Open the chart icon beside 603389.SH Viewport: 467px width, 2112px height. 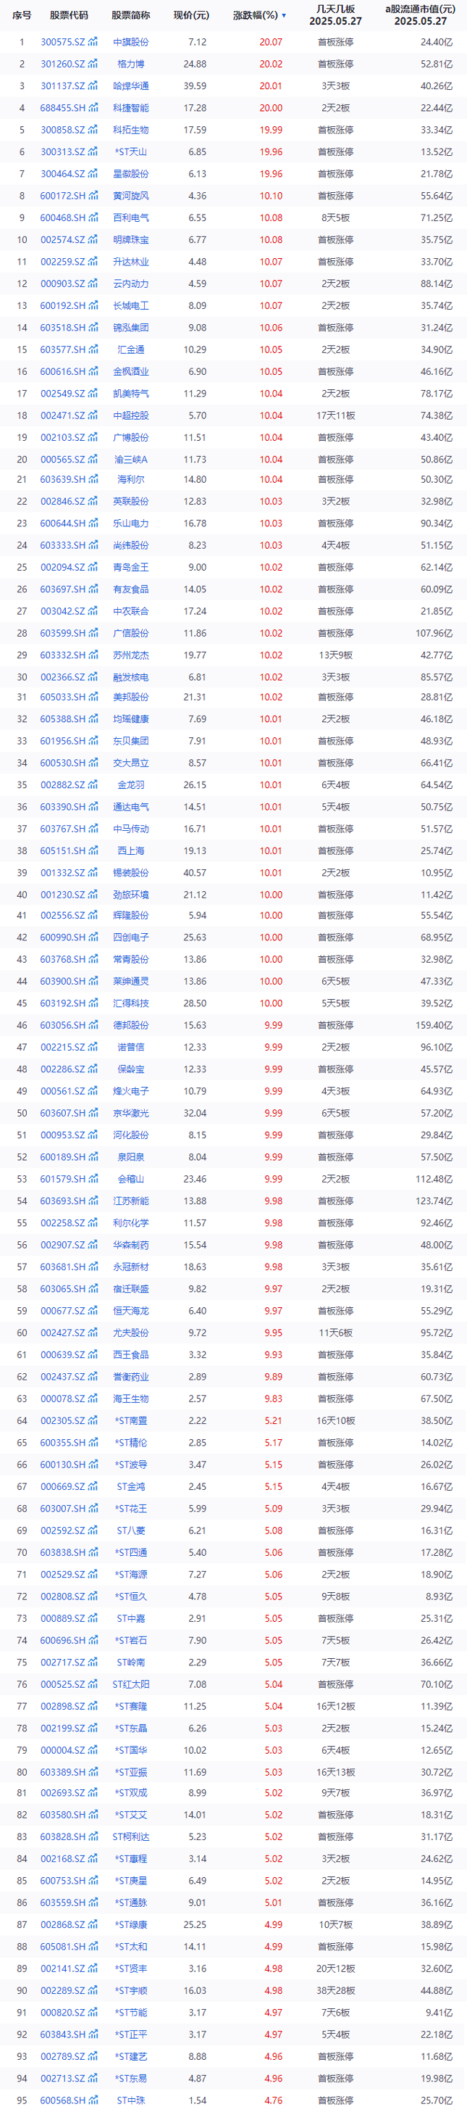(x=93, y=1773)
